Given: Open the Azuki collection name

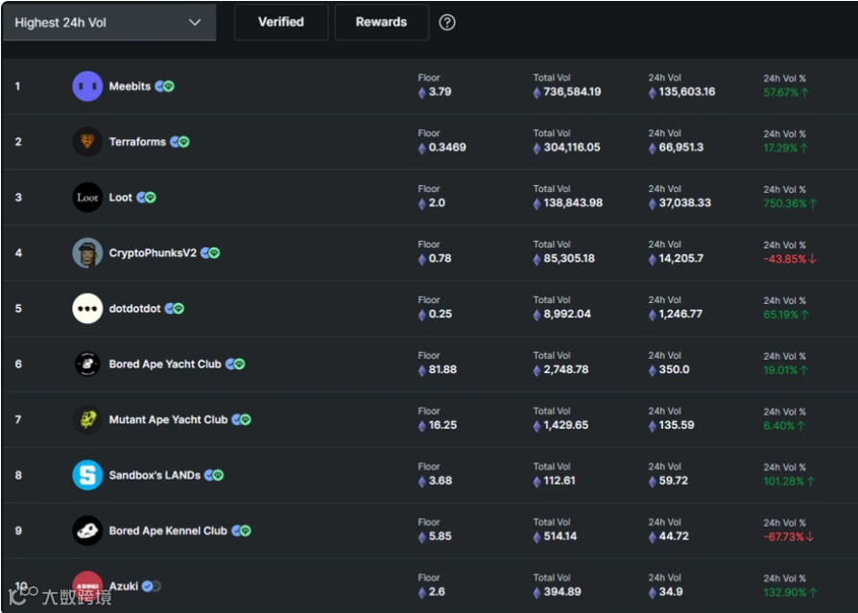Looking at the screenshot, I should coord(124,586).
